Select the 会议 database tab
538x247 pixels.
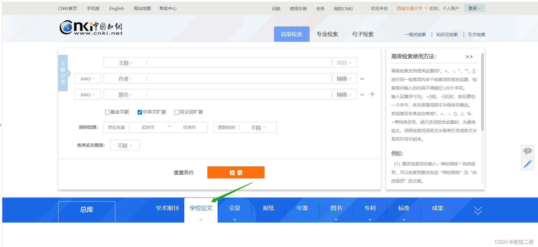pos(235,208)
